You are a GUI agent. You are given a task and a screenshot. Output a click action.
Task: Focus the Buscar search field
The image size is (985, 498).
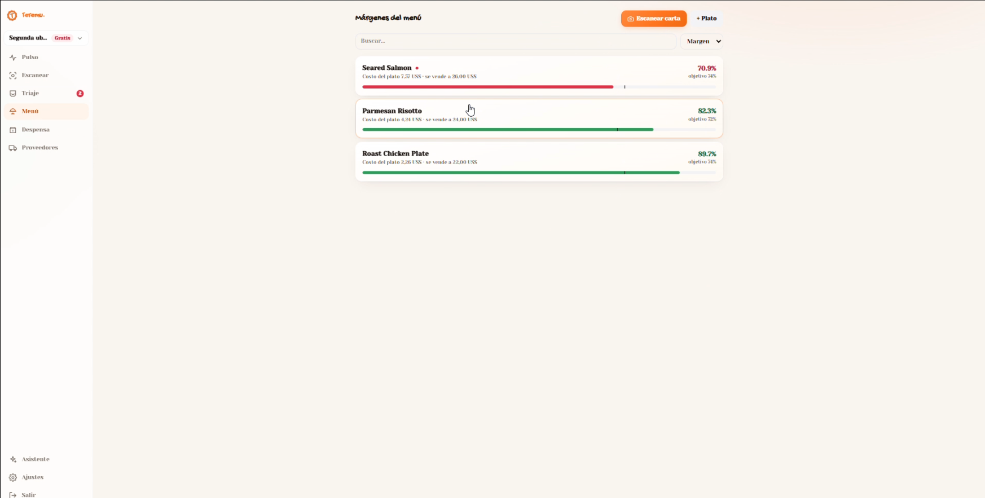(x=516, y=41)
